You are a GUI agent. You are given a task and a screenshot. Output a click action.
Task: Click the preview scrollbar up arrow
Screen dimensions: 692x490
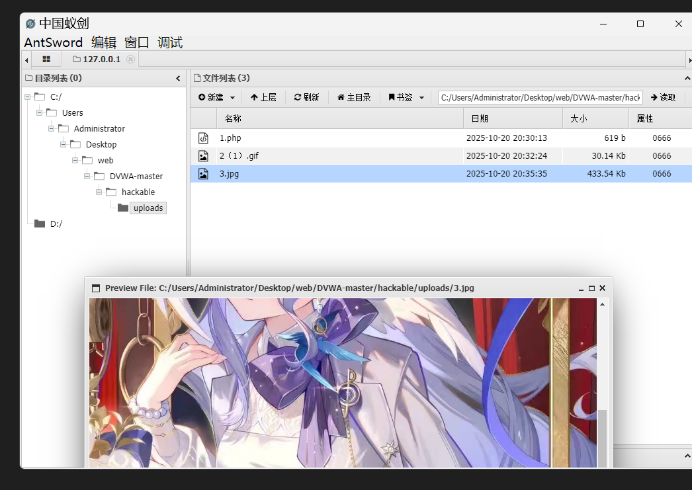pyautogui.click(x=602, y=304)
